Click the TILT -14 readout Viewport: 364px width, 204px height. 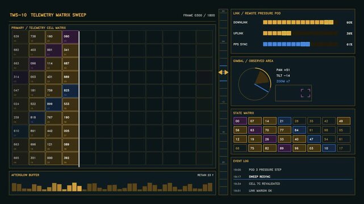pos(283,76)
